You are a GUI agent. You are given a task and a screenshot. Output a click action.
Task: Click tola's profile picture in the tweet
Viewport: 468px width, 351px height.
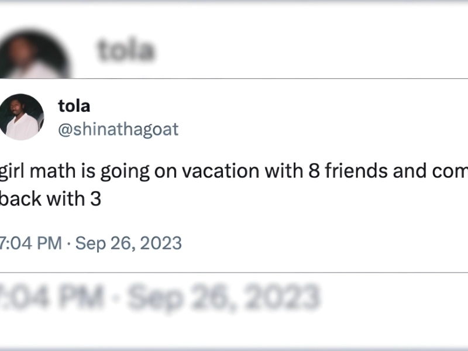[22, 117]
